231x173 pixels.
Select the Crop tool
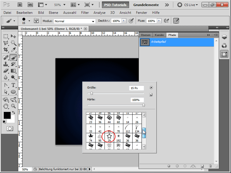pos(6,49)
